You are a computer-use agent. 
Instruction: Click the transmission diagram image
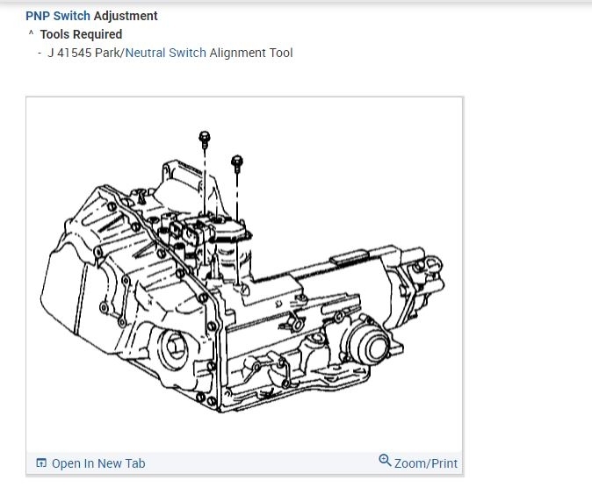click(x=244, y=274)
